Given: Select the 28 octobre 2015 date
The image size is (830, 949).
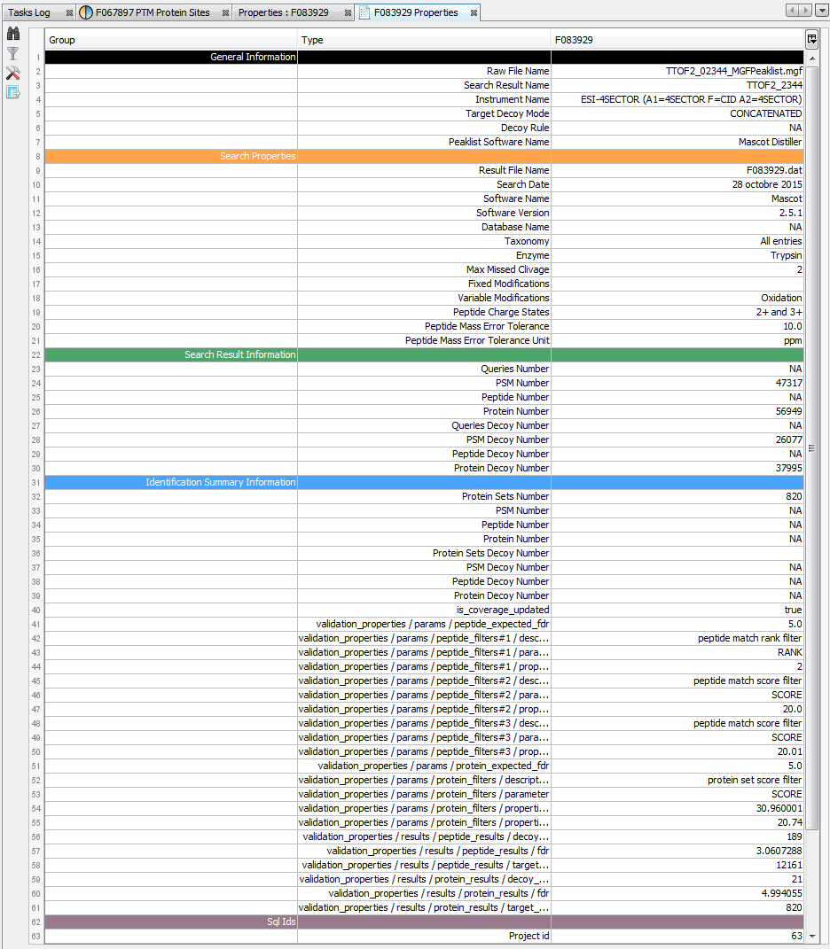Looking at the screenshot, I should tap(677, 184).
